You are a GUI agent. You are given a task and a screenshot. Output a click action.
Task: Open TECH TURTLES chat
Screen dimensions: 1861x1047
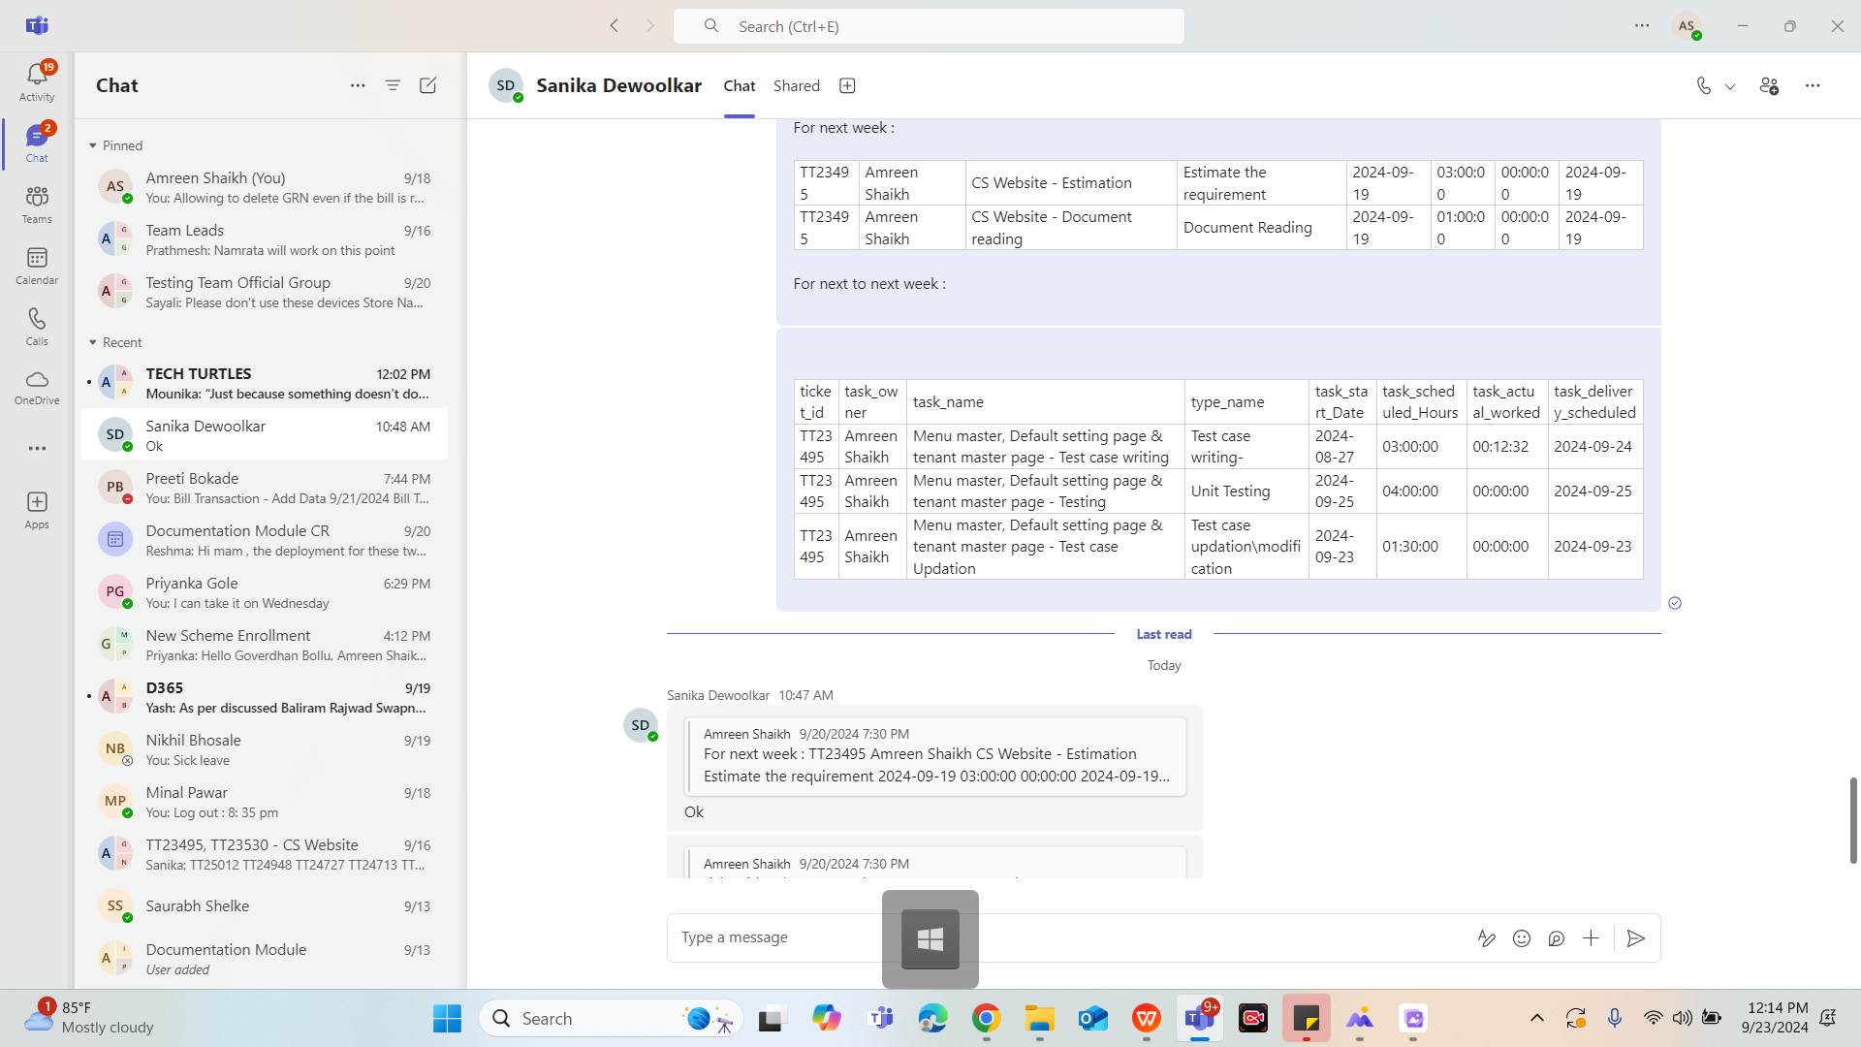[x=264, y=383]
